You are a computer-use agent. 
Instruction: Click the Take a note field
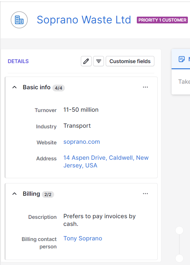point(184,81)
